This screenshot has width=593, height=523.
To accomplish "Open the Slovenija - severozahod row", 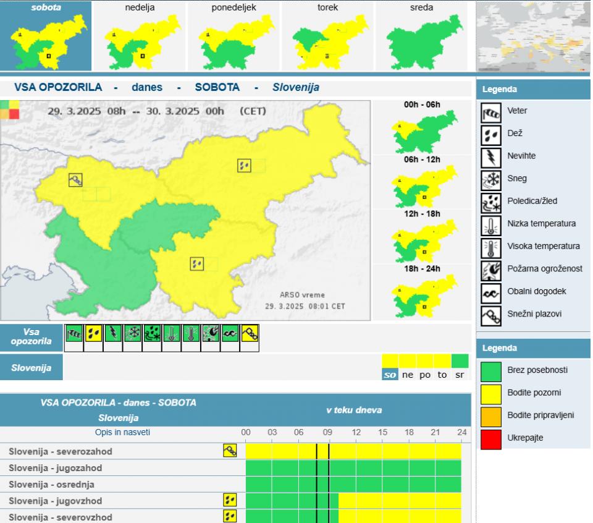I will pyautogui.click(x=61, y=452).
